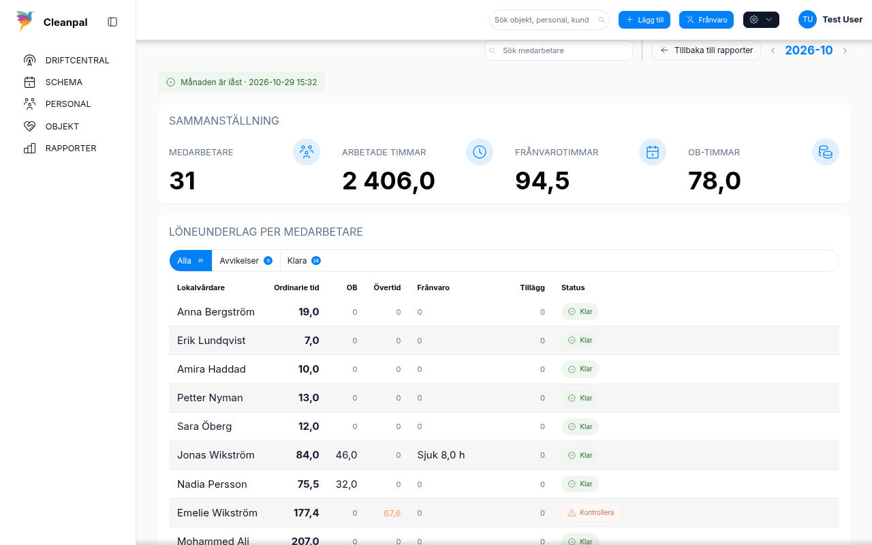Click the 2026-10 month label
Image resolution: width=872 pixels, height=545 pixels.
(x=809, y=50)
